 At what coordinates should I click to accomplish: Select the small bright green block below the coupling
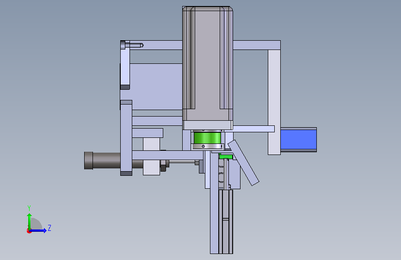(x=226, y=157)
